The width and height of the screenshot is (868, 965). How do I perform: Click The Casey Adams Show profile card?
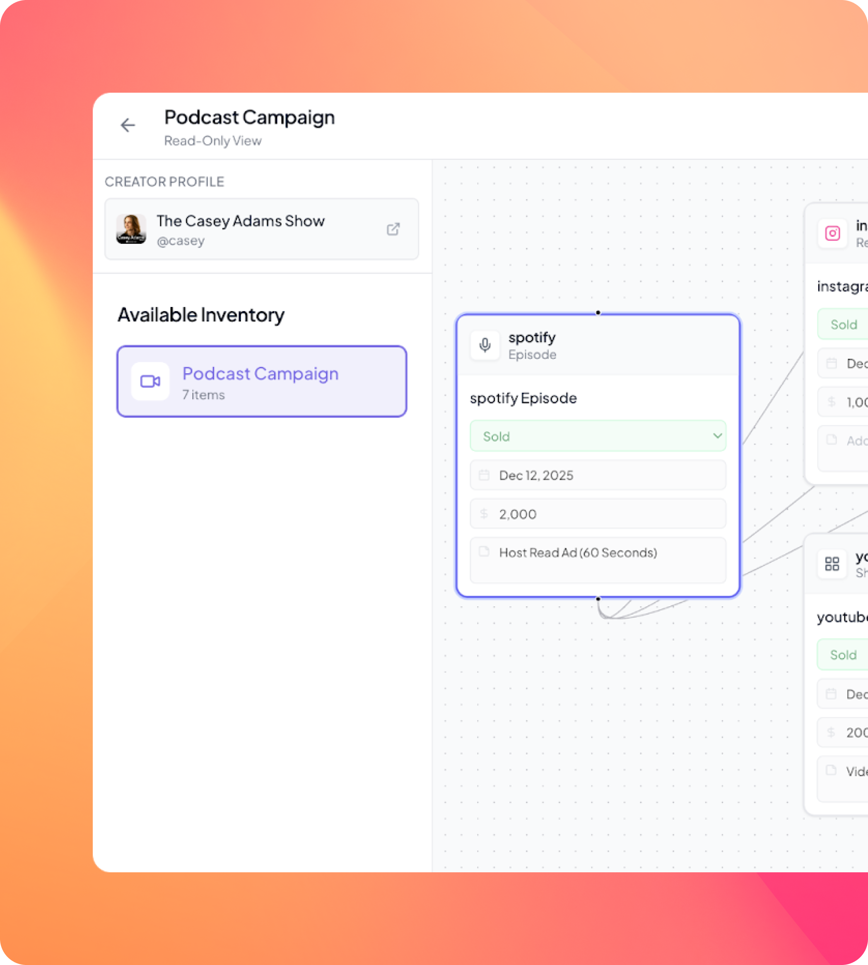(x=261, y=229)
